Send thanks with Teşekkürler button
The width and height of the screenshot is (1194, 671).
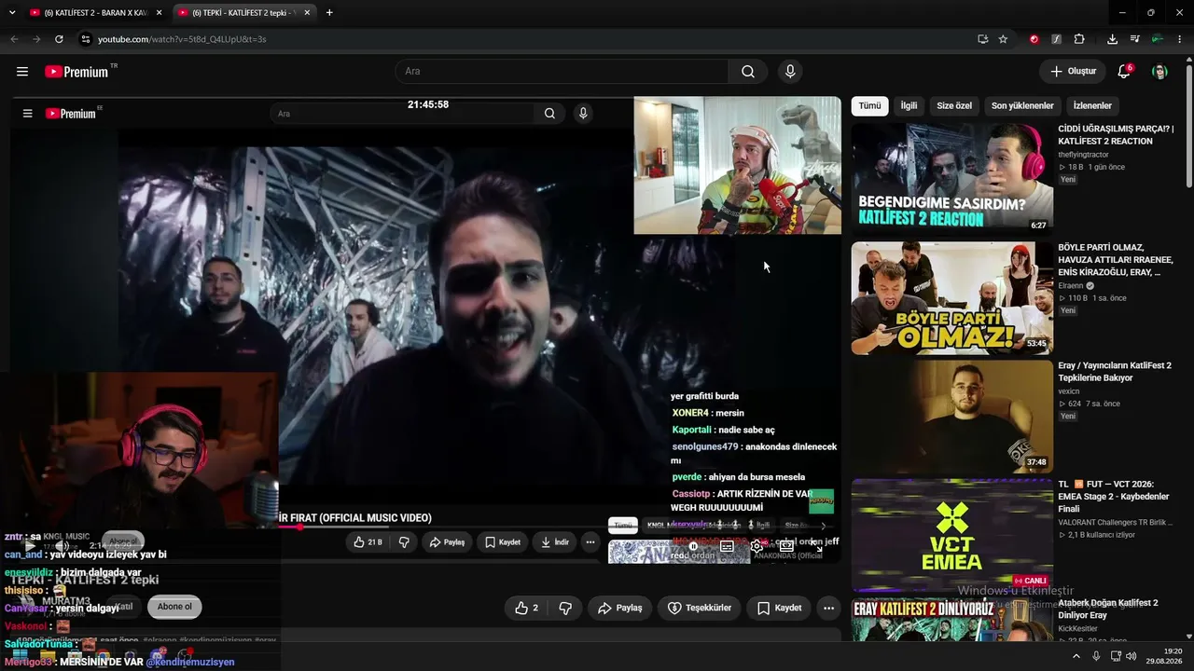point(700,608)
